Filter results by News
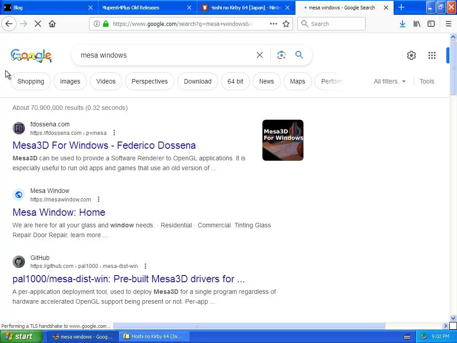The image size is (457, 343). (x=266, y=81)
